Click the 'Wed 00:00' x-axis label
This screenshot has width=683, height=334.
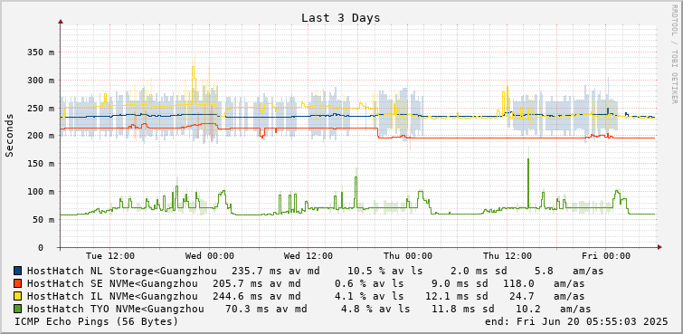pyautogui.click(x=210, y=255)
